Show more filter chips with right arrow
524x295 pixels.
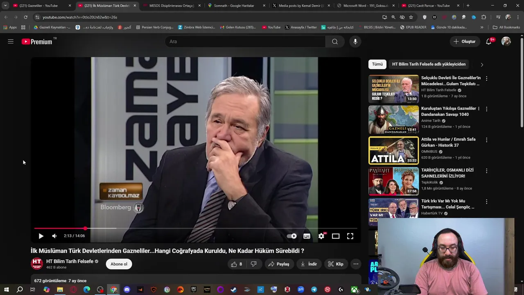tap(482, 65)
